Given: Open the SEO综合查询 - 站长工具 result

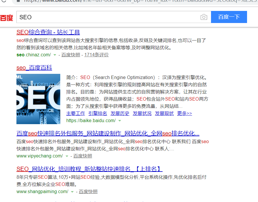Looking at the screenshot, I should 48,32.
